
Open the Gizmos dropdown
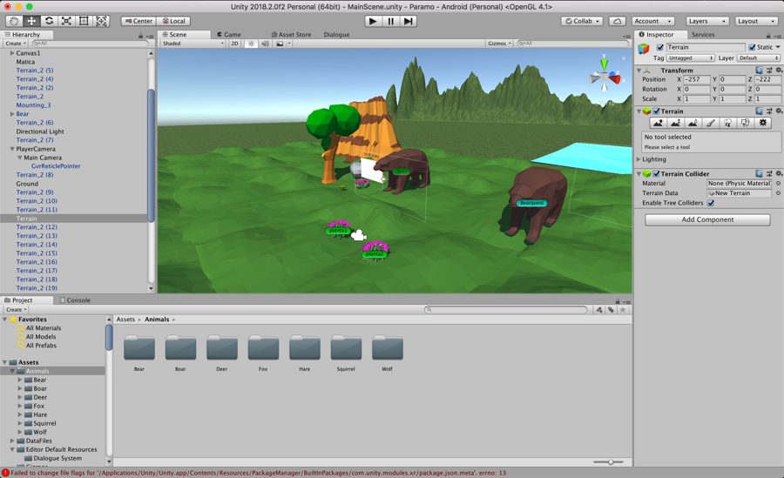499,44
